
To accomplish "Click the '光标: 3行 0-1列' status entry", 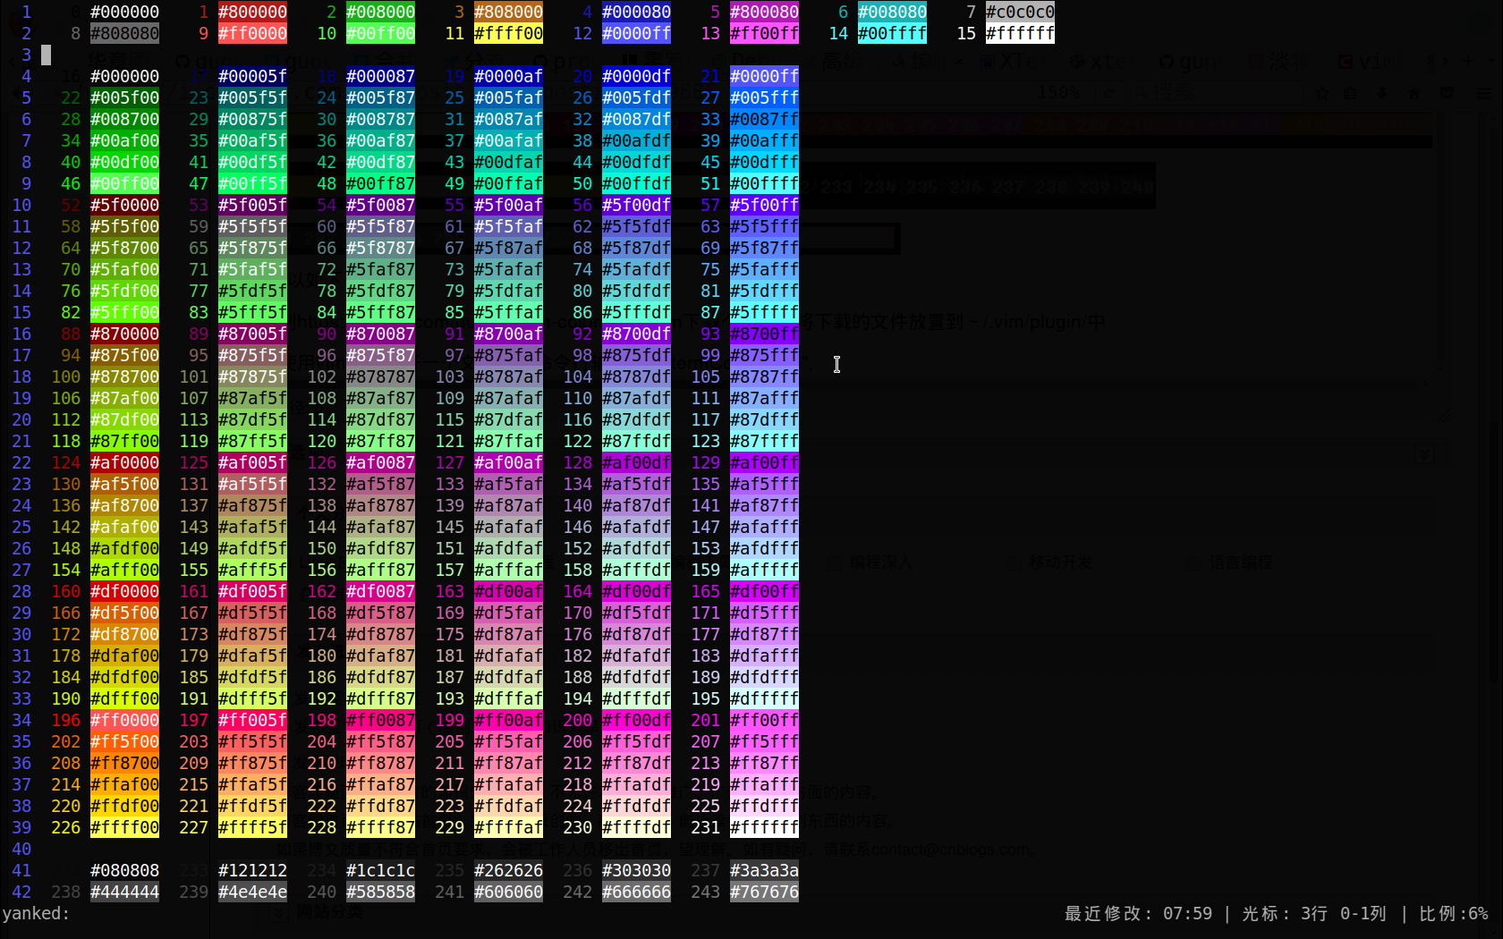I will pyautogui.click(x=1314, y=914).
